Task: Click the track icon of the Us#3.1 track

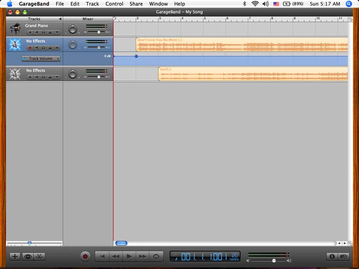Action: (15, 74)
